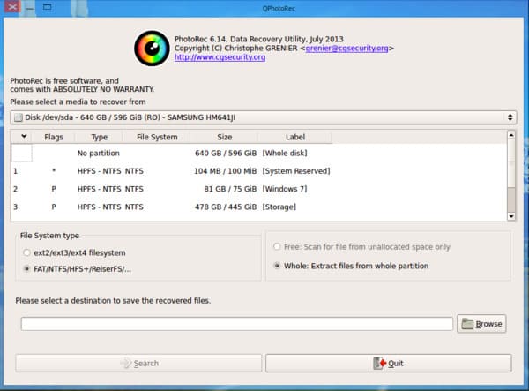Sort partitions by Label column

pyautogui.click(x=295, y=137)
